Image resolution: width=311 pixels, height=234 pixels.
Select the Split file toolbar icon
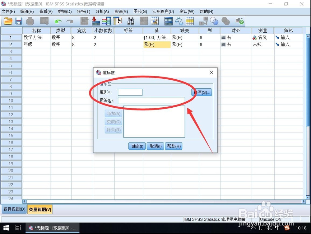(168, 21)
